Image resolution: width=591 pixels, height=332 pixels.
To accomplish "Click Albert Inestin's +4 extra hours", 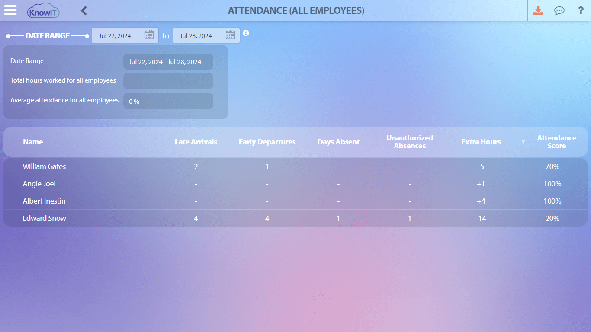I will (481, 201).
